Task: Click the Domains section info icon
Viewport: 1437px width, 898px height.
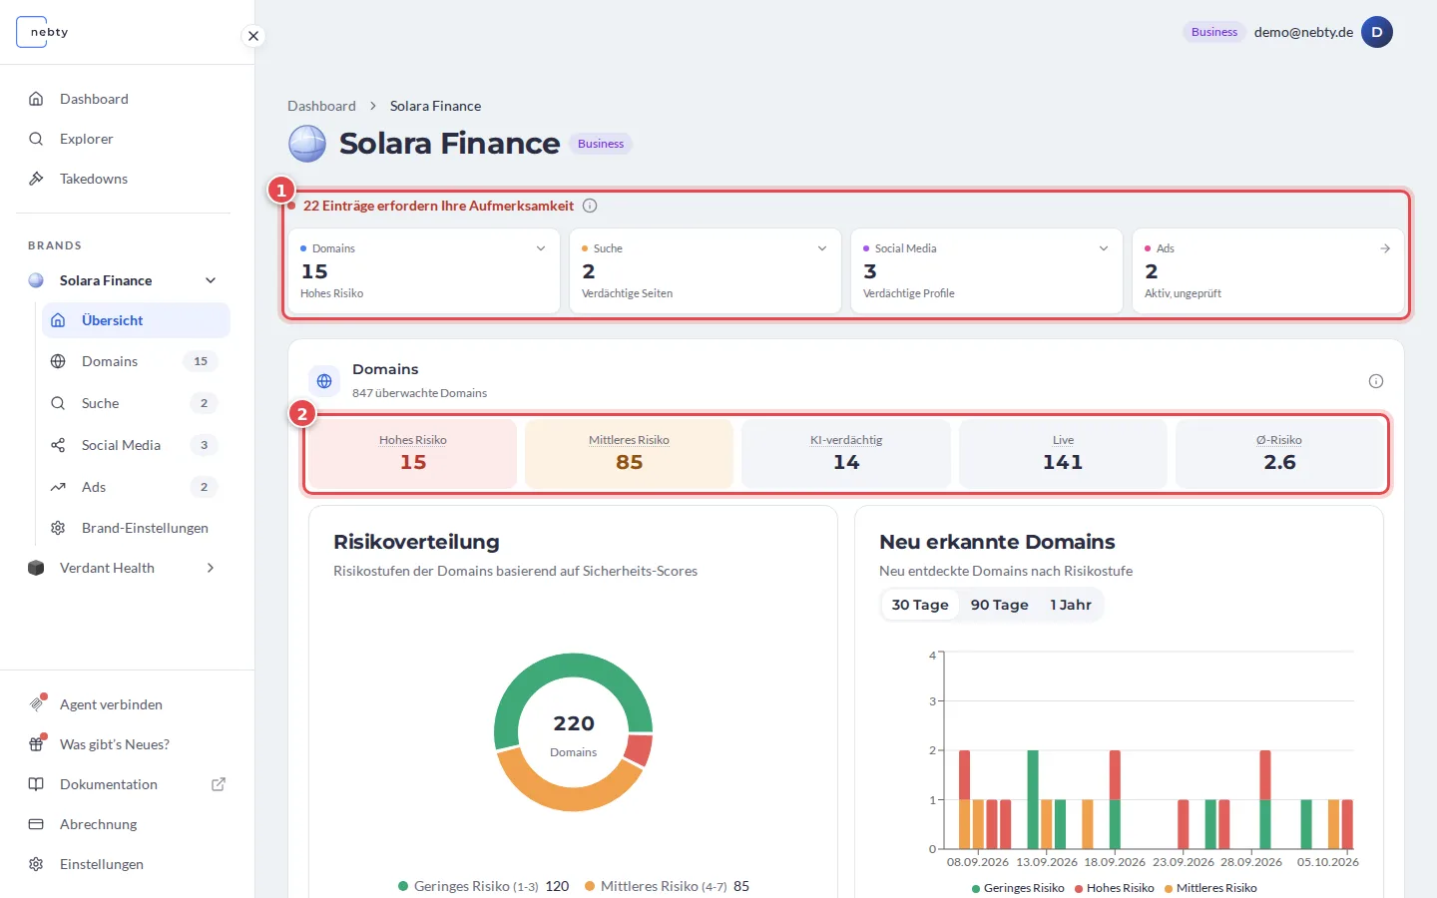Action: [x=1376, y=381]
